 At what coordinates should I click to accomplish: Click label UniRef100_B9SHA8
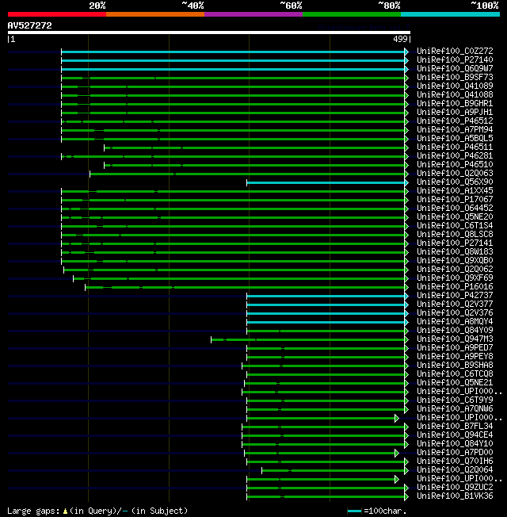(455, 366)
